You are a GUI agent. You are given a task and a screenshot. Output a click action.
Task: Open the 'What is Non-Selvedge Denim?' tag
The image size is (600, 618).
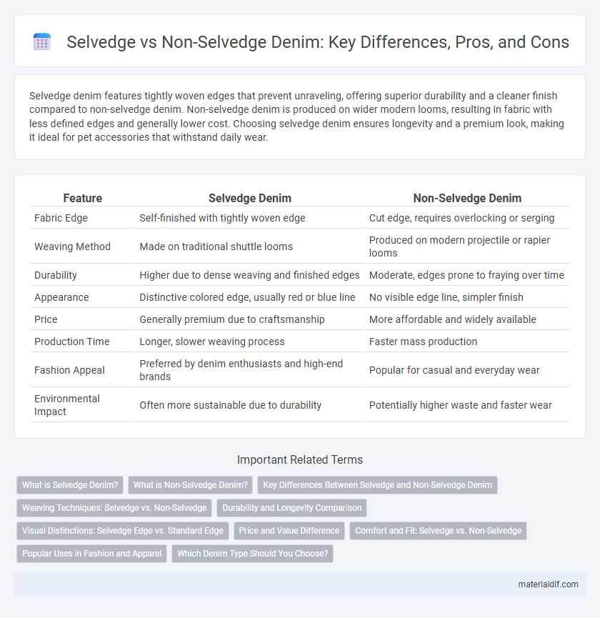point(190,485)
